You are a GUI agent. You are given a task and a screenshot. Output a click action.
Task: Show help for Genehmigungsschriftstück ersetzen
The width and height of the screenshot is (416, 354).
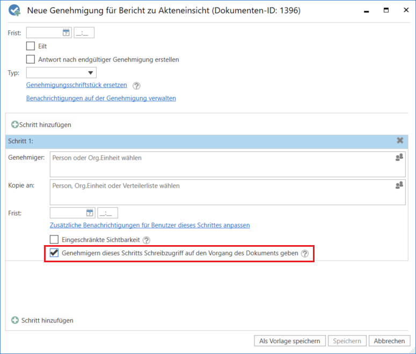click(136, 85)
